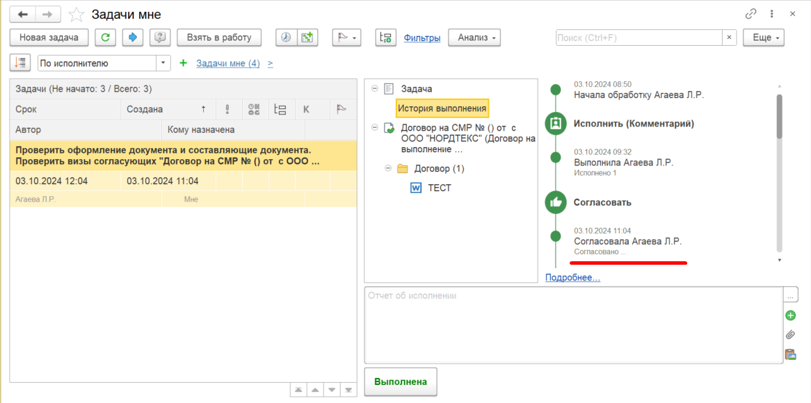The height and width of the screenshot is (403, 811).
Task: Refresh the task list with green arrow
Action: click(x=106, y=38)
